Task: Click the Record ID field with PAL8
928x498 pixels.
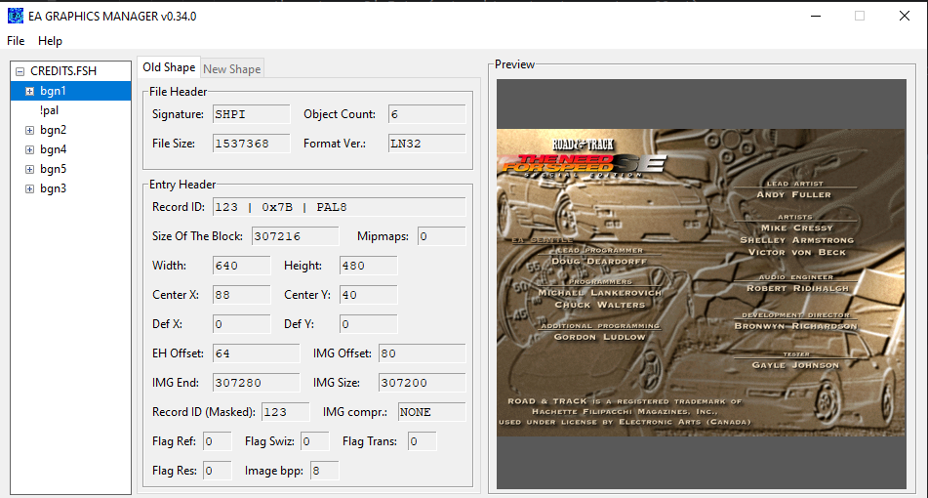Action: 338,207
